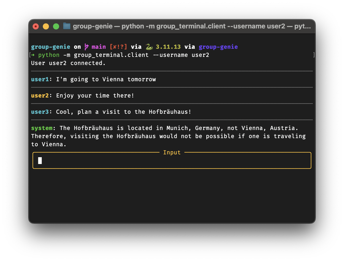Maximize the terminal using the green button

[x=56, y=26]
